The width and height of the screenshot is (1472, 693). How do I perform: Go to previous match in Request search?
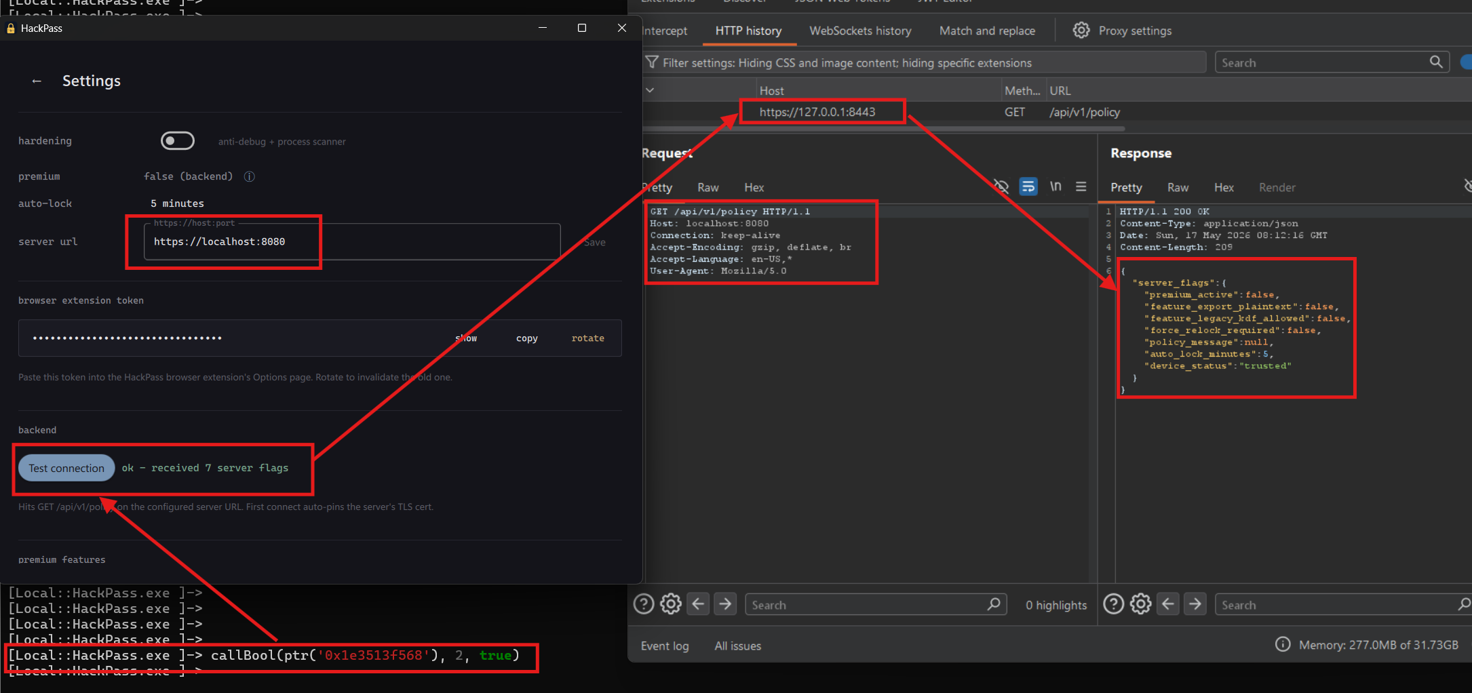[x=698, y=603]
